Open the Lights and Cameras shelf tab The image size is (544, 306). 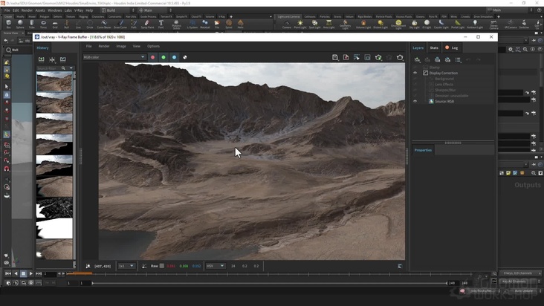click(x=288, y=16)
